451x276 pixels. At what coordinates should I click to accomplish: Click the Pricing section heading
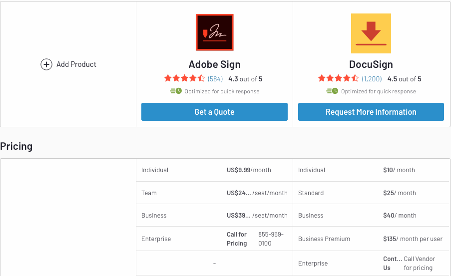coord(16,146)
